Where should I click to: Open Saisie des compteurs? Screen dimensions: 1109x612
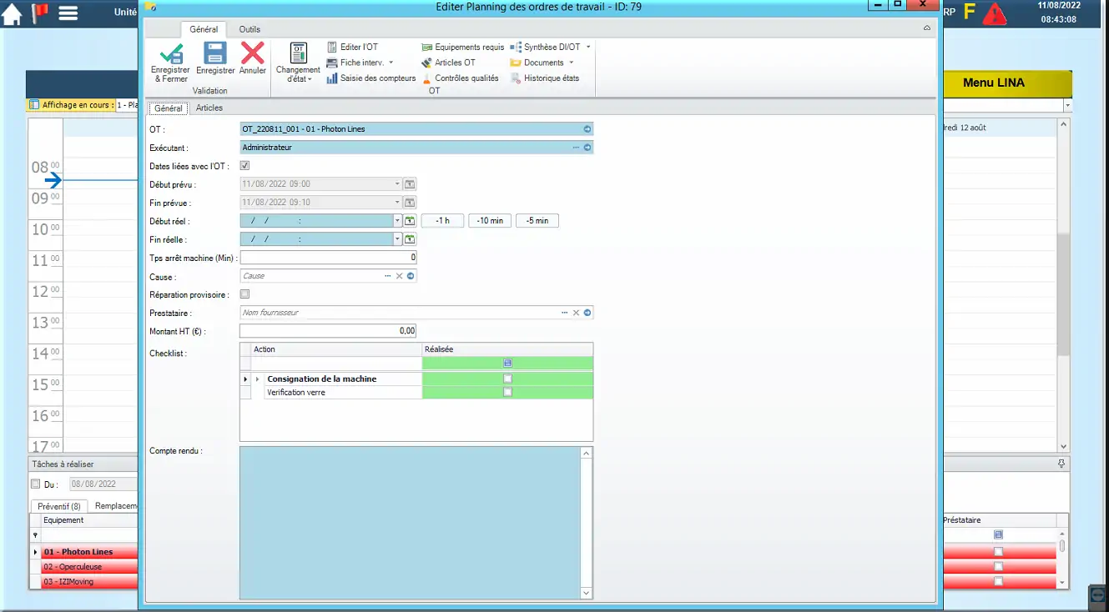(371, 78)
